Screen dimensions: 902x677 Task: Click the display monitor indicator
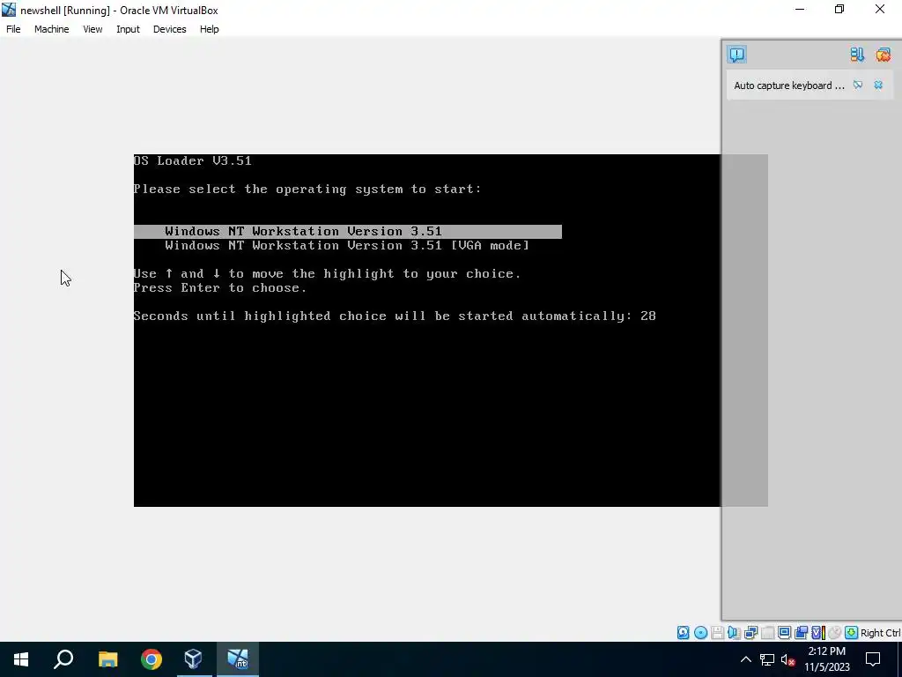tap(784, 633)
